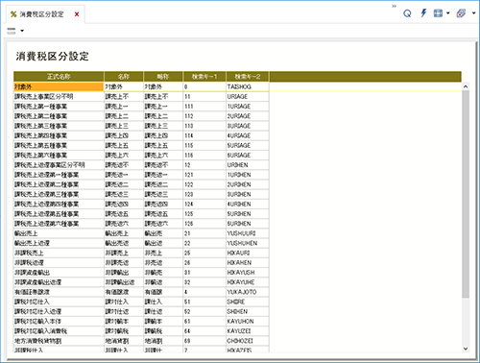Sort by 検索キー2 column header
The image size is (480, 363).
248,77
